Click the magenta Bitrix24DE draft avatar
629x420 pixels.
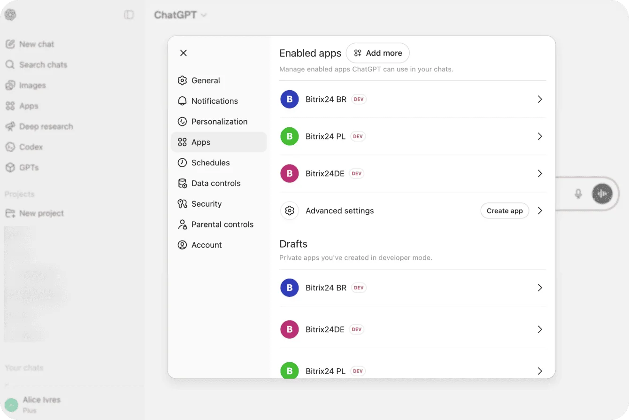coord(290,329)
